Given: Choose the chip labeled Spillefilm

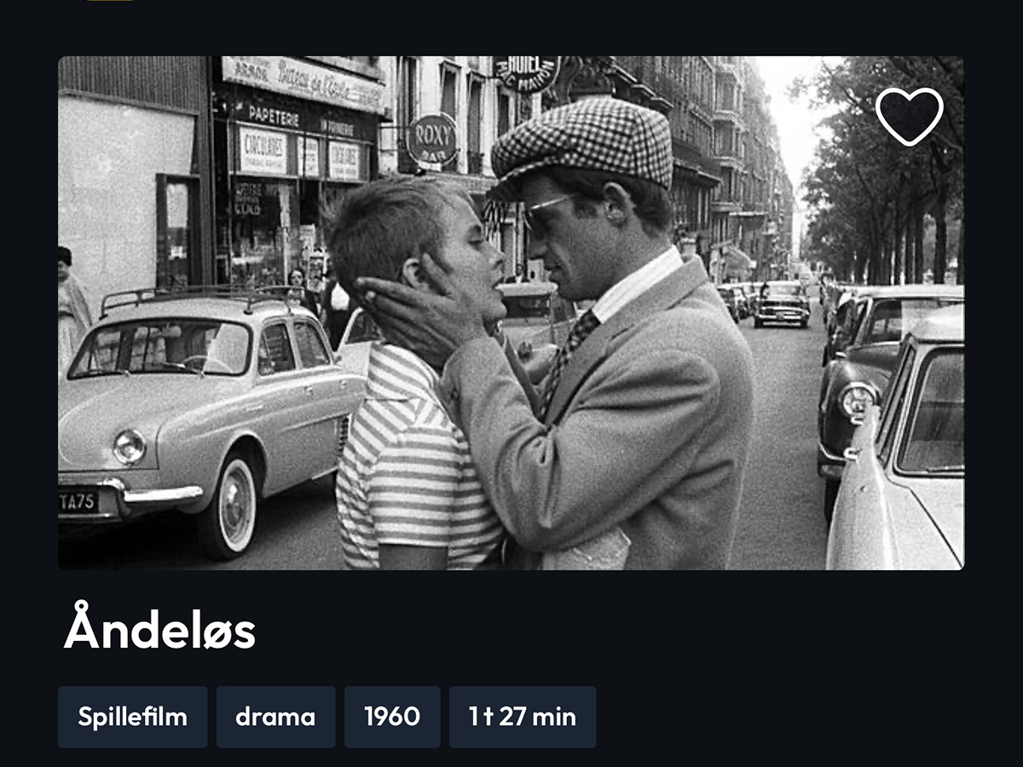Looking at the screenshot, I should (133, 717).
